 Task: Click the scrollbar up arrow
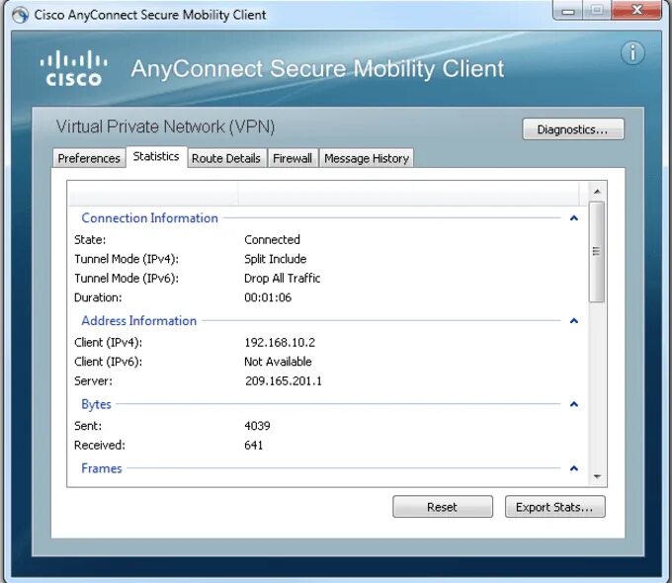pyautogui.click(x=596, y=191)
